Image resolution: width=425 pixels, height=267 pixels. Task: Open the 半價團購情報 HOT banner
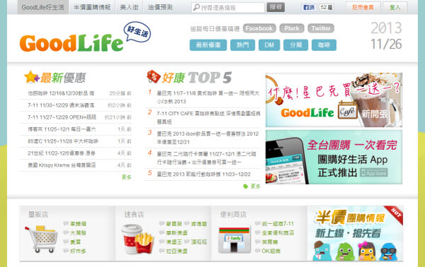[x=355, y=233]
